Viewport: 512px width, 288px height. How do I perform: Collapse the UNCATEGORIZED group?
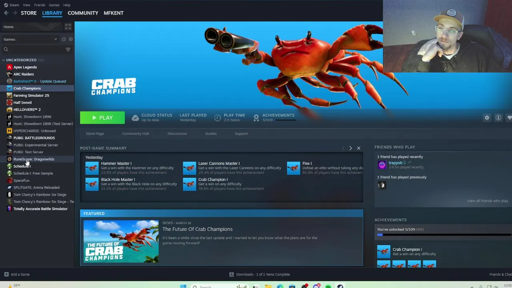coord(4,60)
